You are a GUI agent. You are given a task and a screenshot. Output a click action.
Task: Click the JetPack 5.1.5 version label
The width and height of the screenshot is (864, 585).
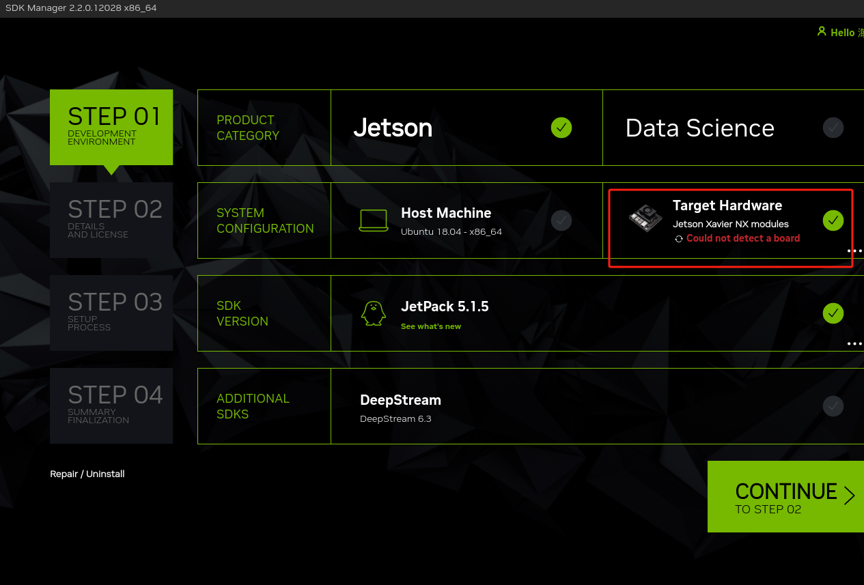pyautogui.click(x=445, y=306)
